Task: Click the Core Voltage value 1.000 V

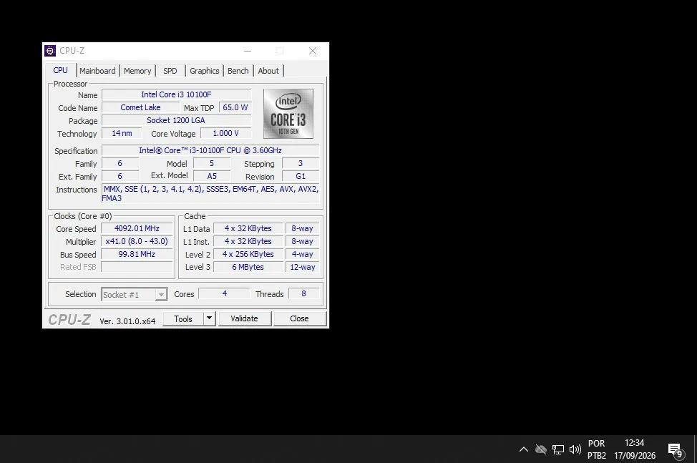Action: (x=226, y=133)
